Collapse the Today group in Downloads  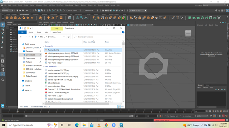pyautogui.click(x=44, y=46)
